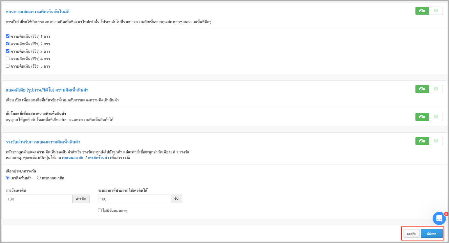Click the ยกเลิก cancel button
Viewport: 449px width, 243px height.
411,233
